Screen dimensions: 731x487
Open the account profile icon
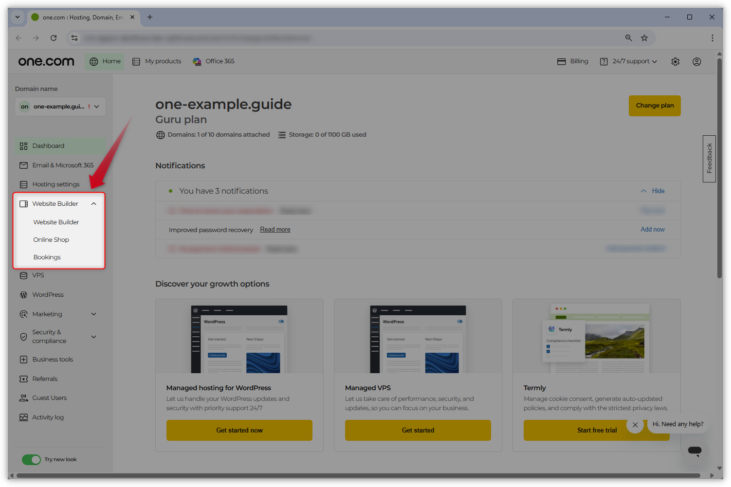(x=696, y=62)
